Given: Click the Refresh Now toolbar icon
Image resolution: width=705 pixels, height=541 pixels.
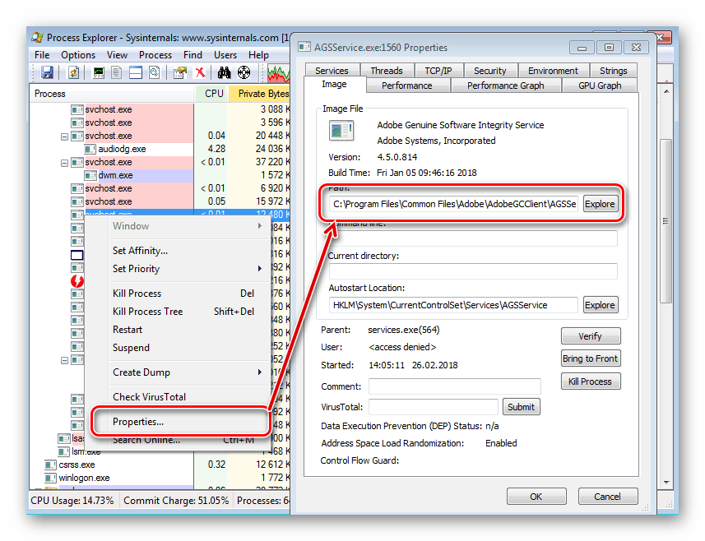Looking at the screenshot, I should point(73,73).
